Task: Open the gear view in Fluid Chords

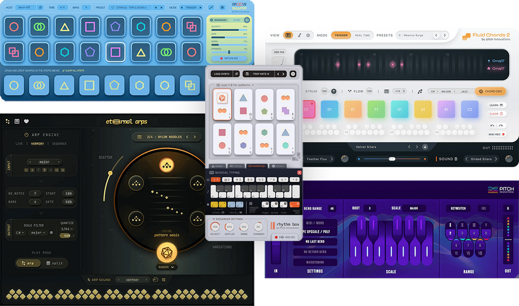Action: (308, 35)
